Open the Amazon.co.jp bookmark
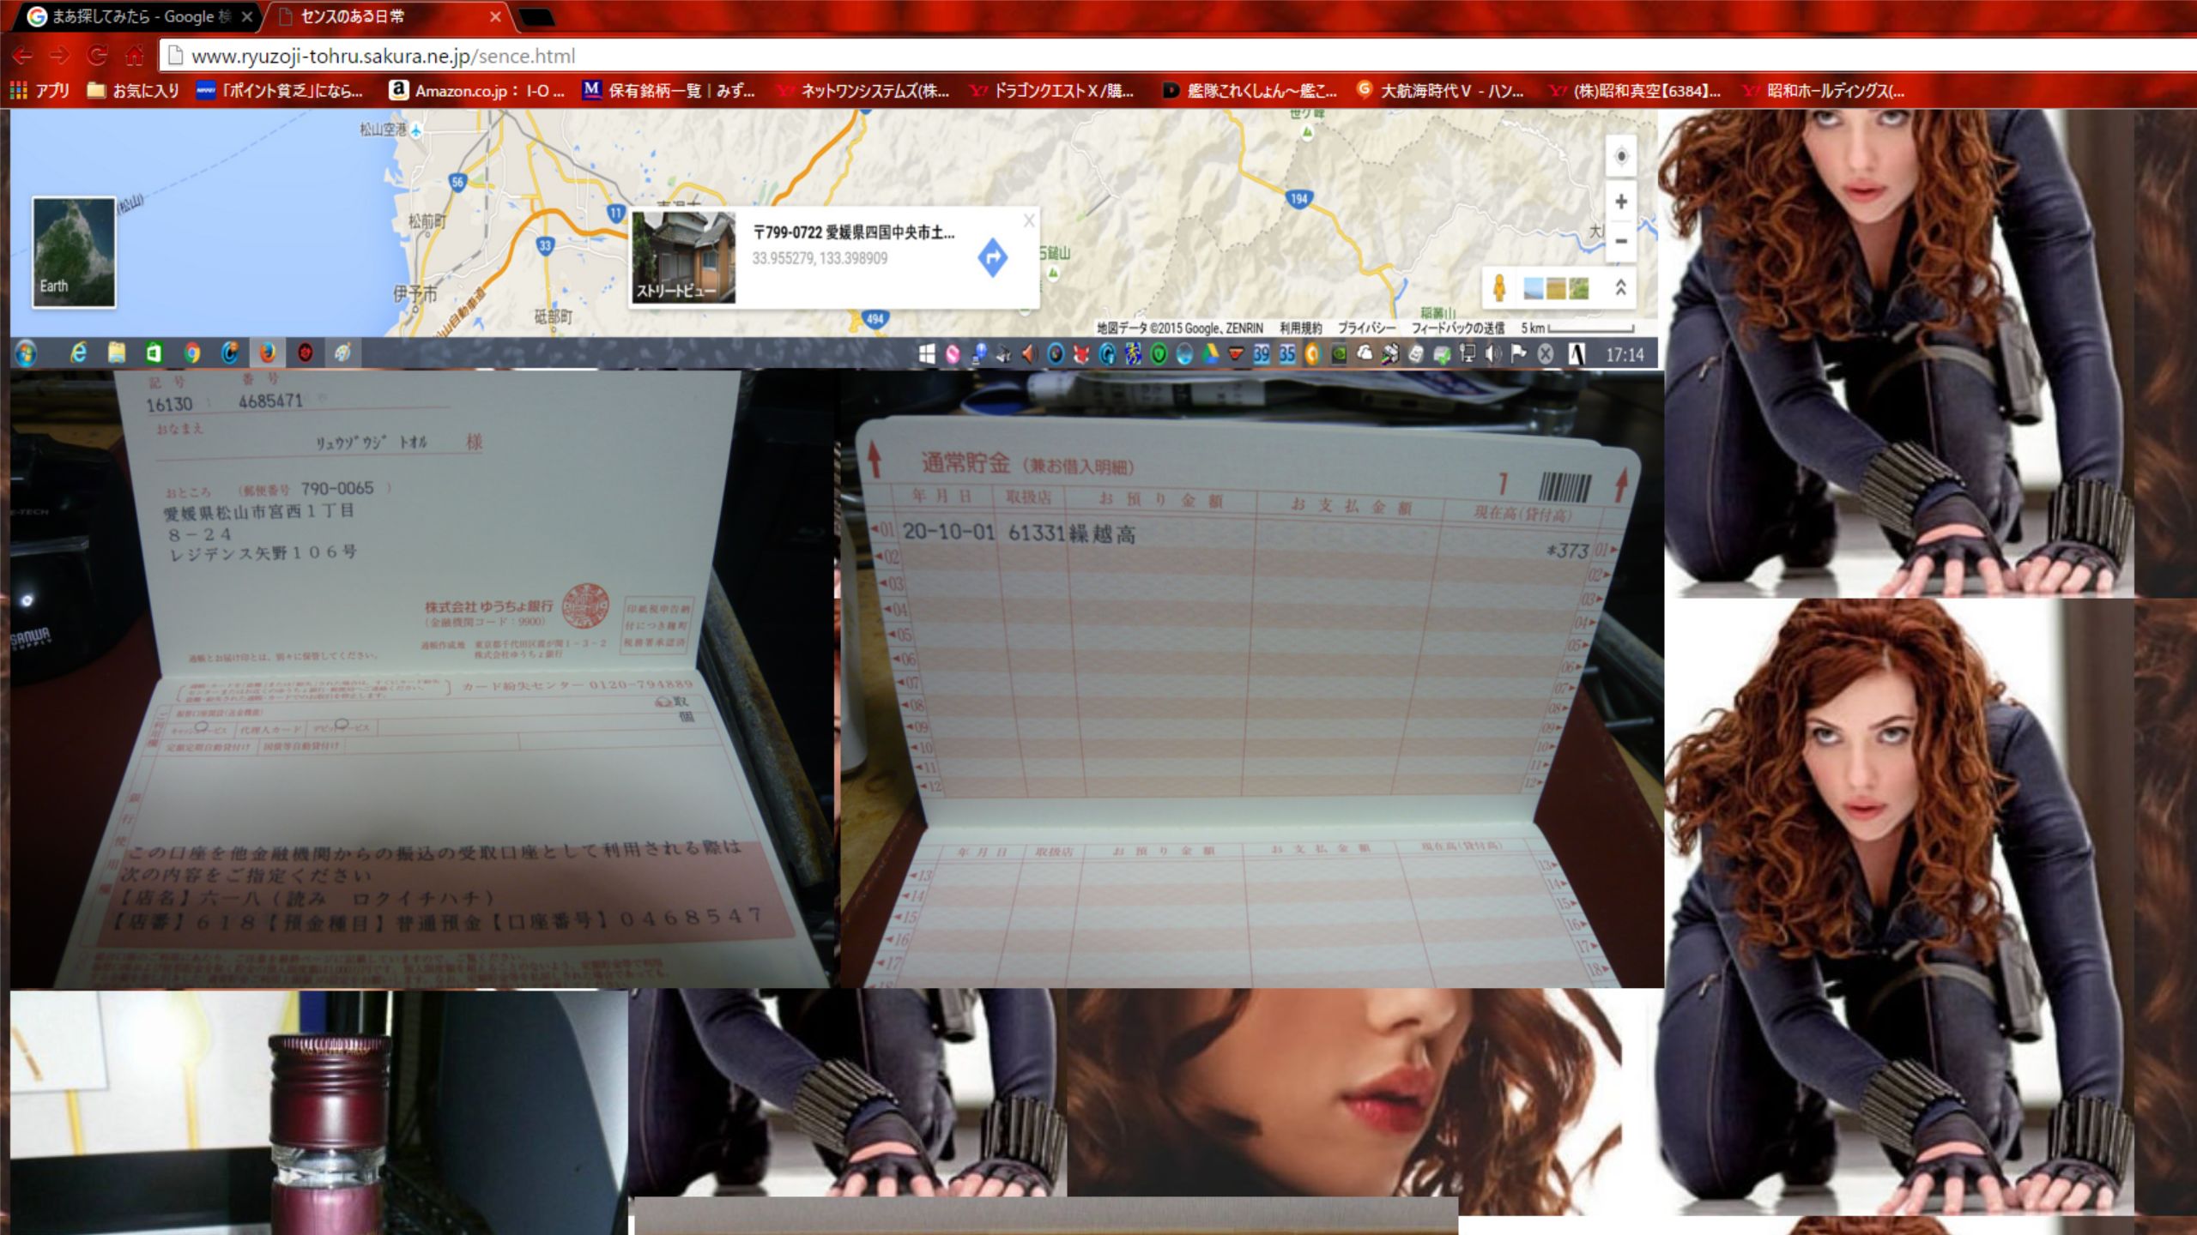2197x1235 pixels. coord(477,90)
